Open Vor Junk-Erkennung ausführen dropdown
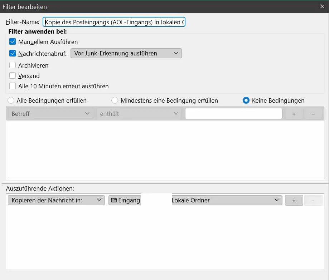Screen dimensions: 329x280 (126, 53)
